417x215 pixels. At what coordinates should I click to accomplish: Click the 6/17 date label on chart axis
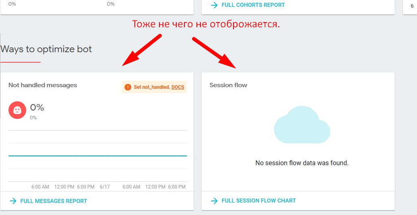105,187
